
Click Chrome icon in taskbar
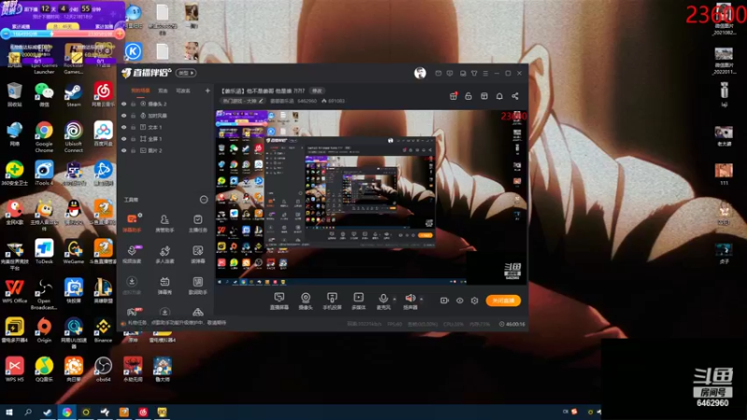click(66, 413)
